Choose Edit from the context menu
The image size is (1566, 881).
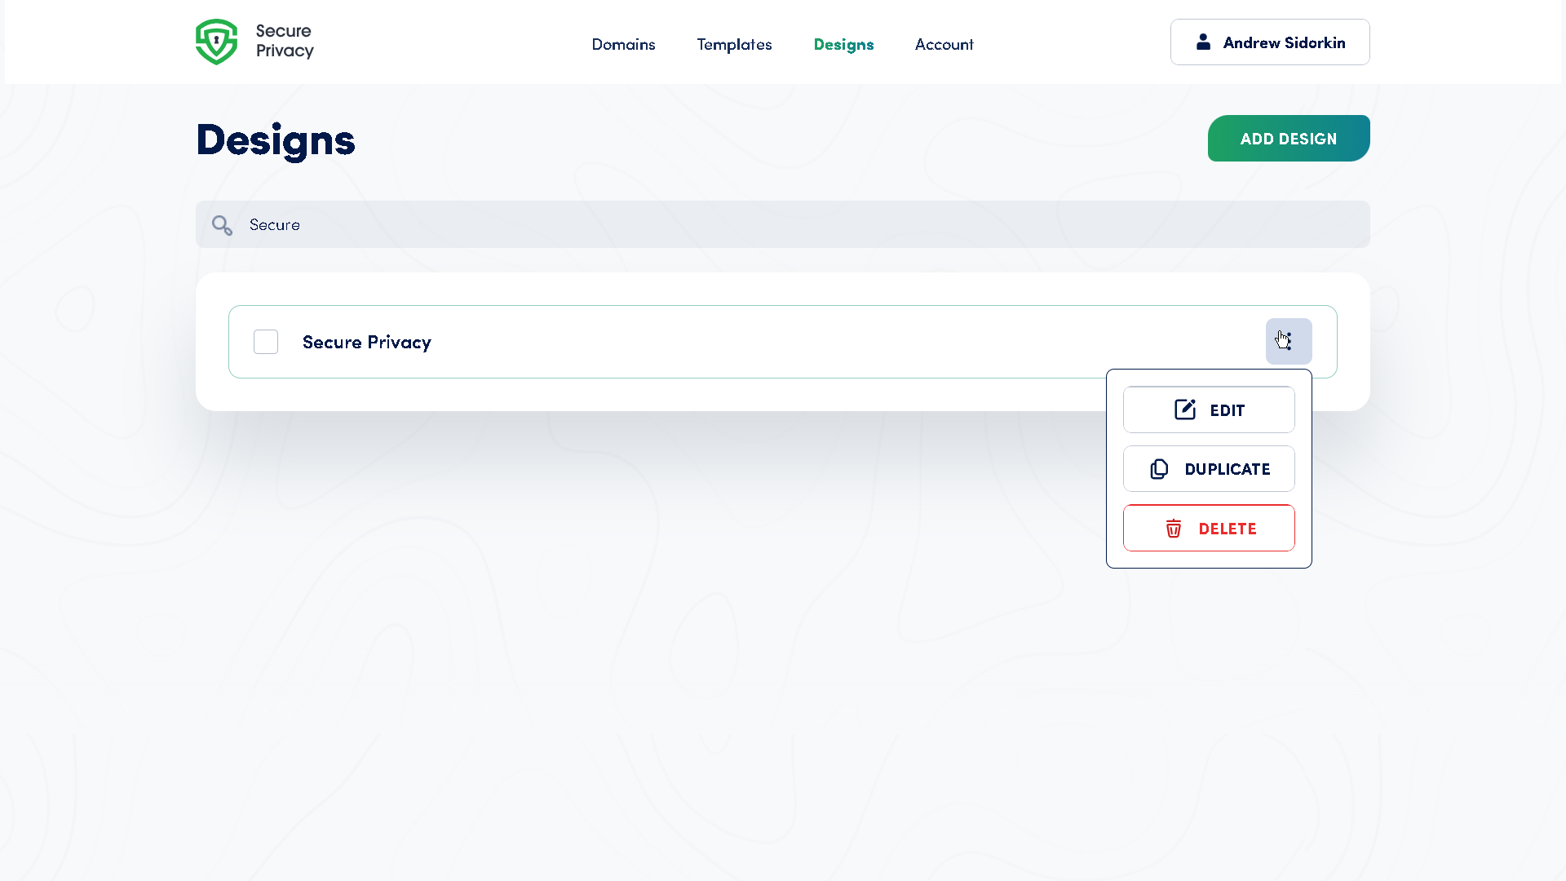[1209, 410]
